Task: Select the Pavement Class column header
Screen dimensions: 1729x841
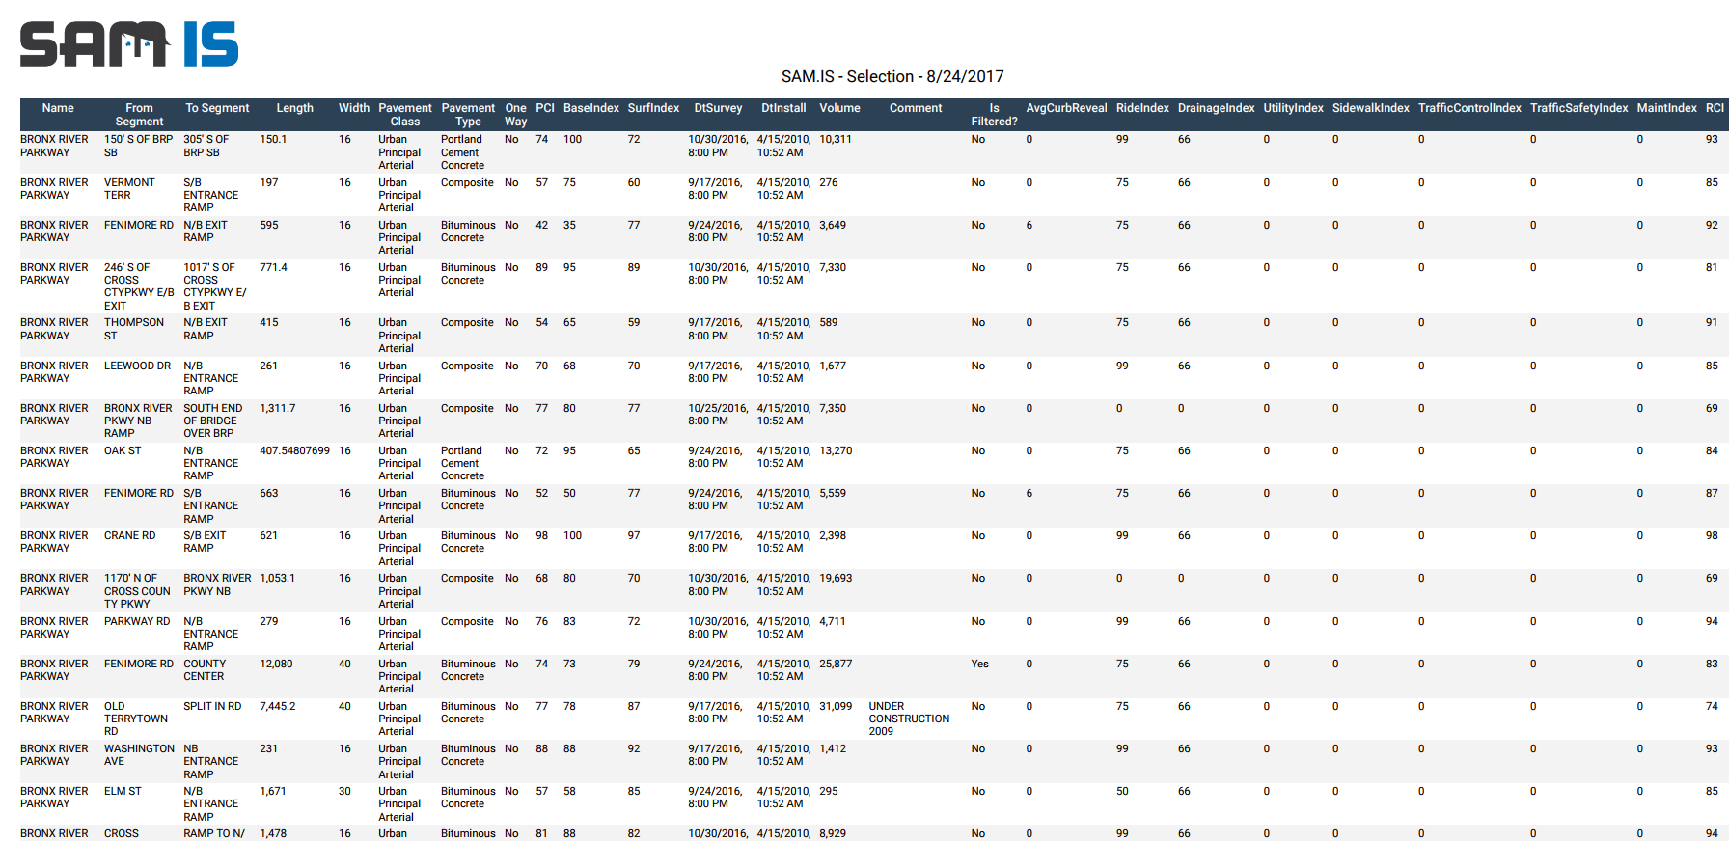Action: pyautogui.click(x=404, y=115)
